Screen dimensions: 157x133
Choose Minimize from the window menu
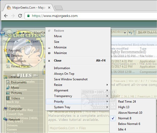[x=78, y=47]
